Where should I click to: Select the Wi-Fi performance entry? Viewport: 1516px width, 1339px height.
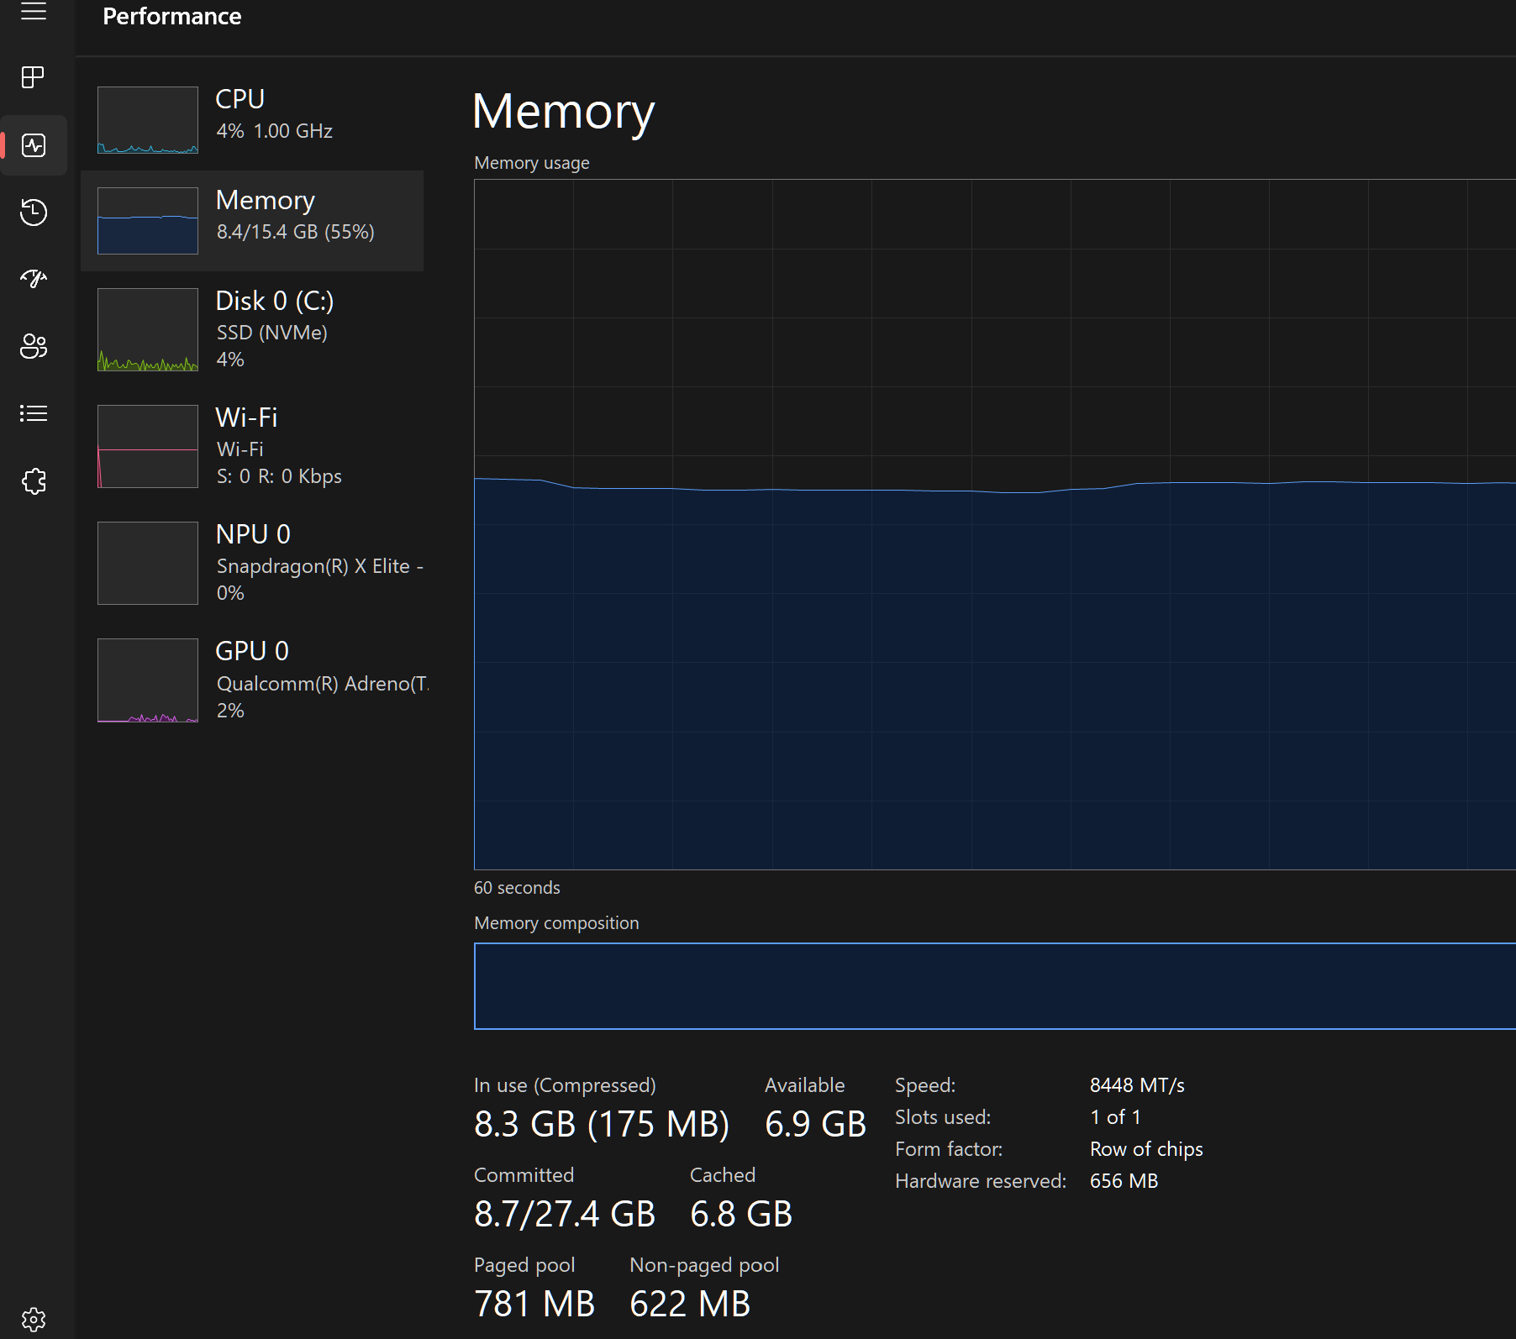252,445
